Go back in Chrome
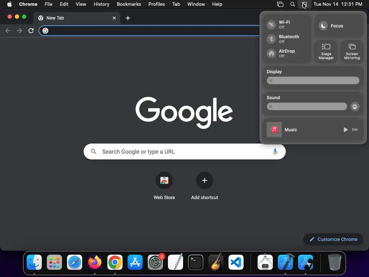 (8, 31)
